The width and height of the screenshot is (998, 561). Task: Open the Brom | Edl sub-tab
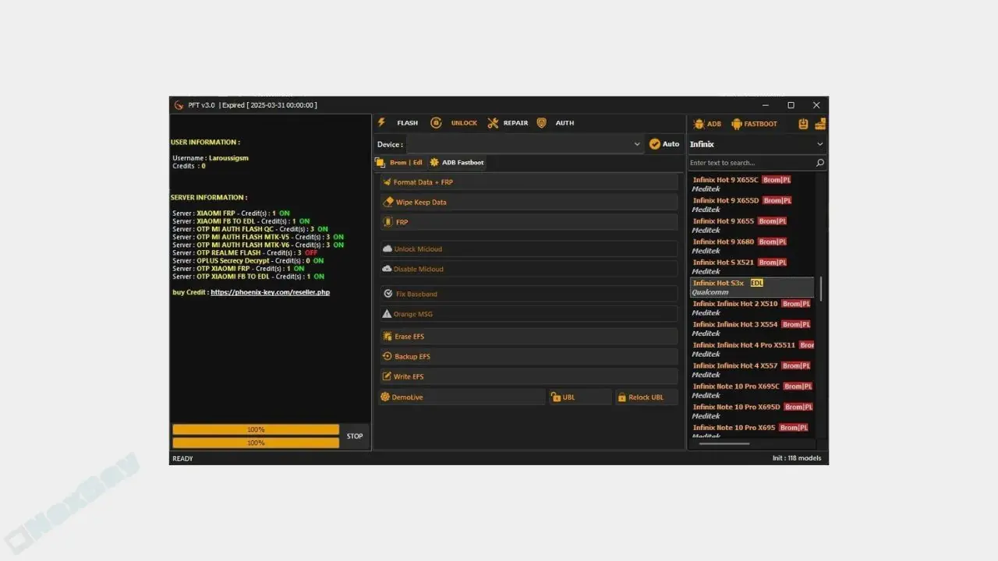399,162
